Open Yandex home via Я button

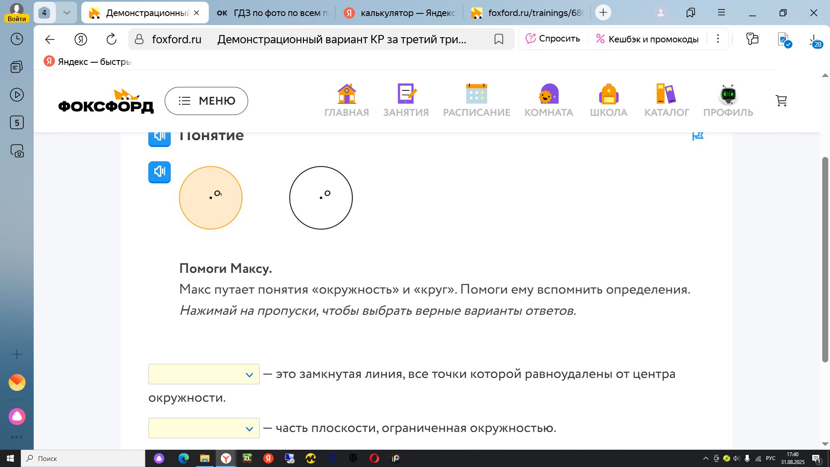coord(81,39)
